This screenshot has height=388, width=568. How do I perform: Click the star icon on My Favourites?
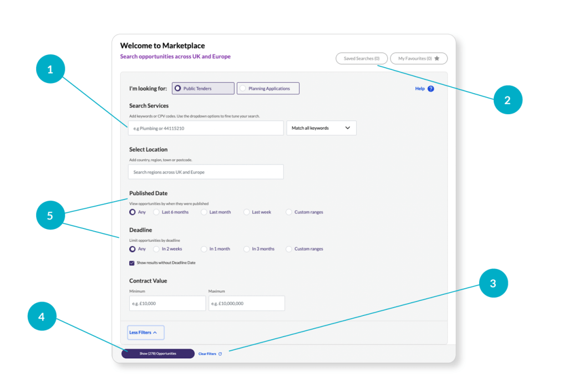coord(438,58)
